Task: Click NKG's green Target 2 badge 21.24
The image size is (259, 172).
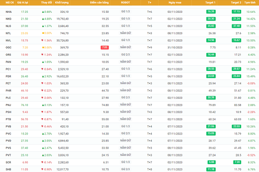Action: (236, 19)
